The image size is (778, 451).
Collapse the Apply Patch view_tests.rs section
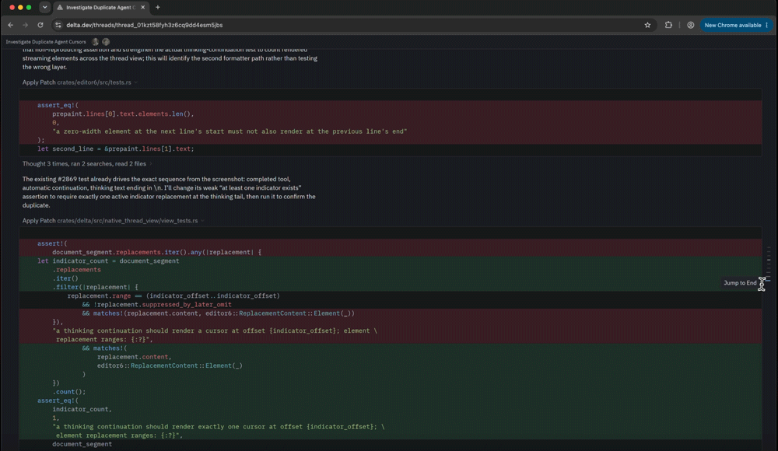[202, 221]
